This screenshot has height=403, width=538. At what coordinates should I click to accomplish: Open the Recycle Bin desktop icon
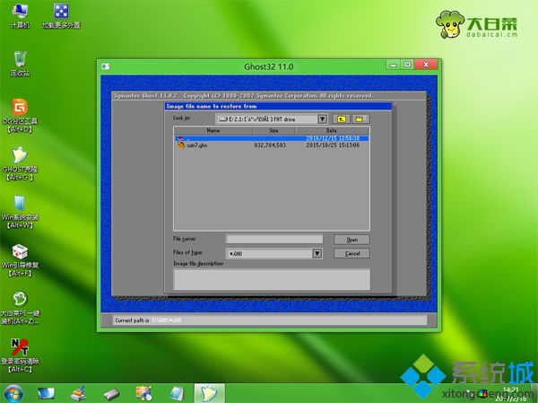pos(20,64)
